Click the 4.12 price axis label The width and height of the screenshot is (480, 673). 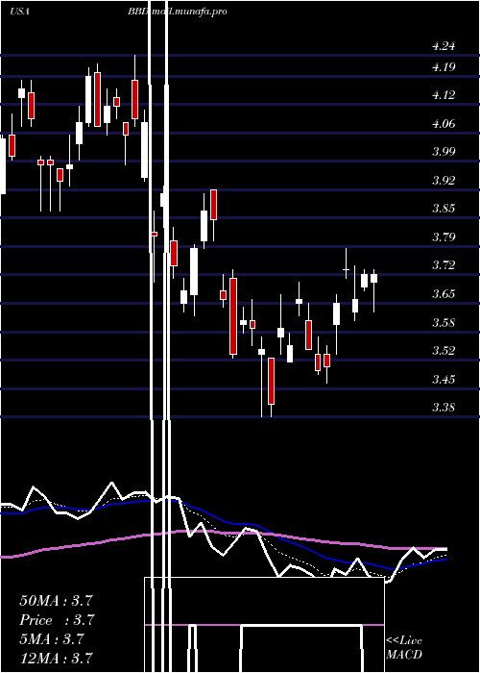tap(444, 95)
